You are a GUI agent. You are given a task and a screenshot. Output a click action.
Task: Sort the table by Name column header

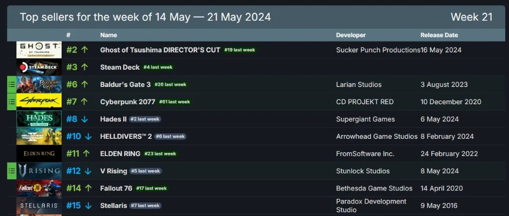tap(109, 35)
